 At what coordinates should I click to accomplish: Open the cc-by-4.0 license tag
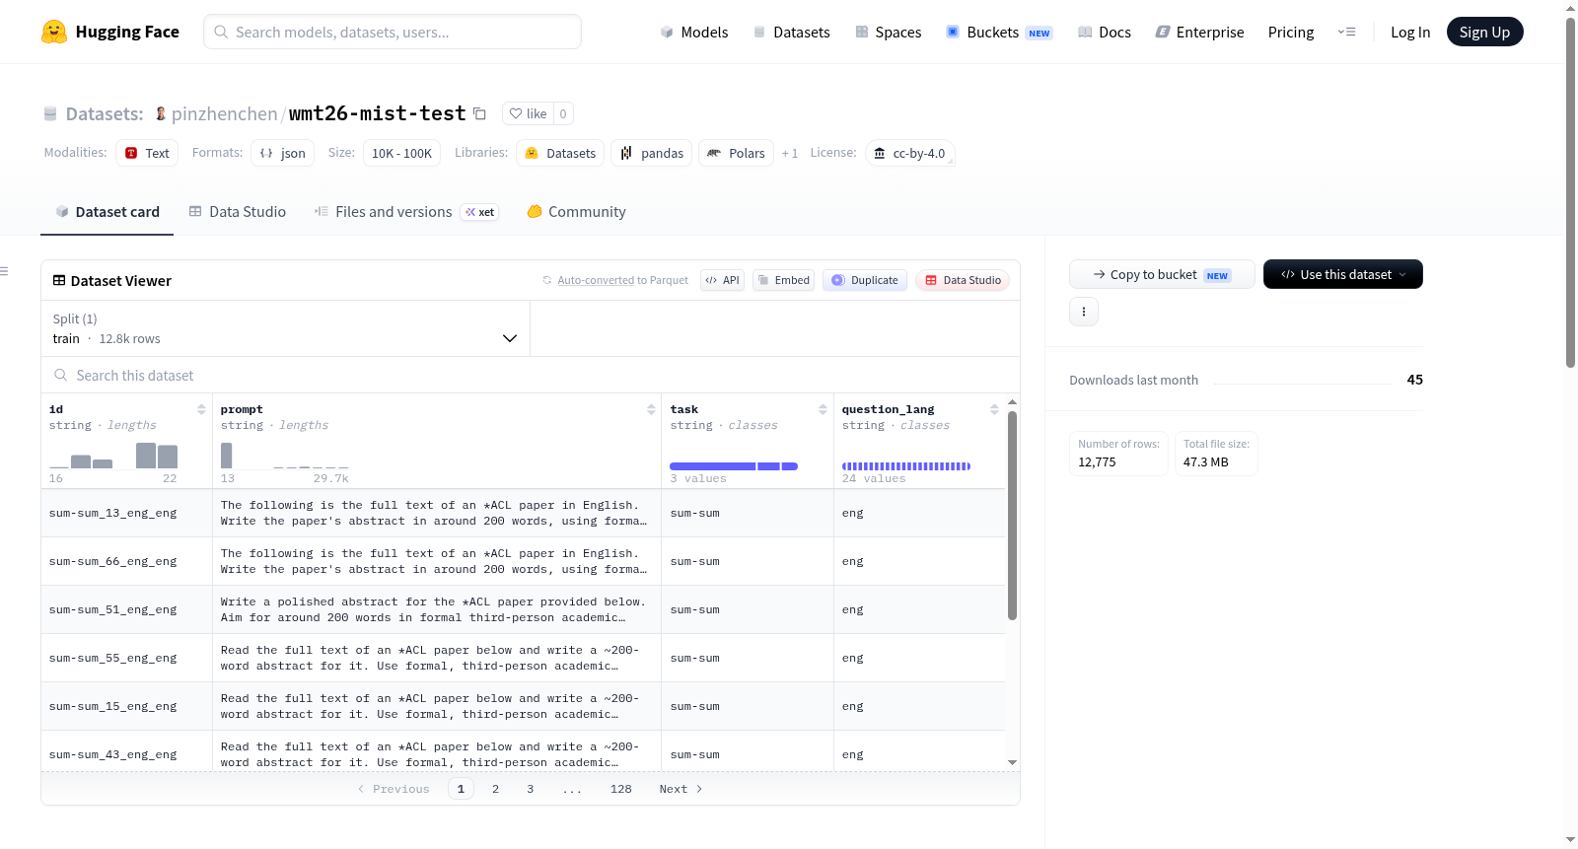[909, 153]
